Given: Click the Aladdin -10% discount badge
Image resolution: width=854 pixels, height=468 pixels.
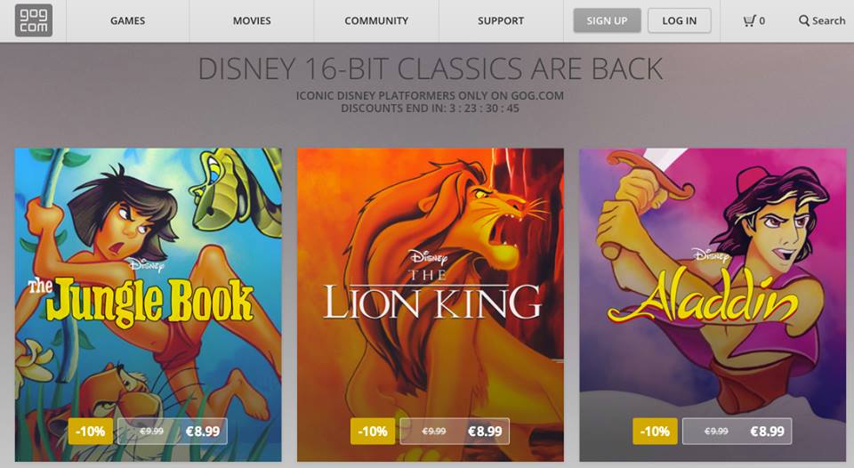Looking at the screenshot, I should 655,432.
